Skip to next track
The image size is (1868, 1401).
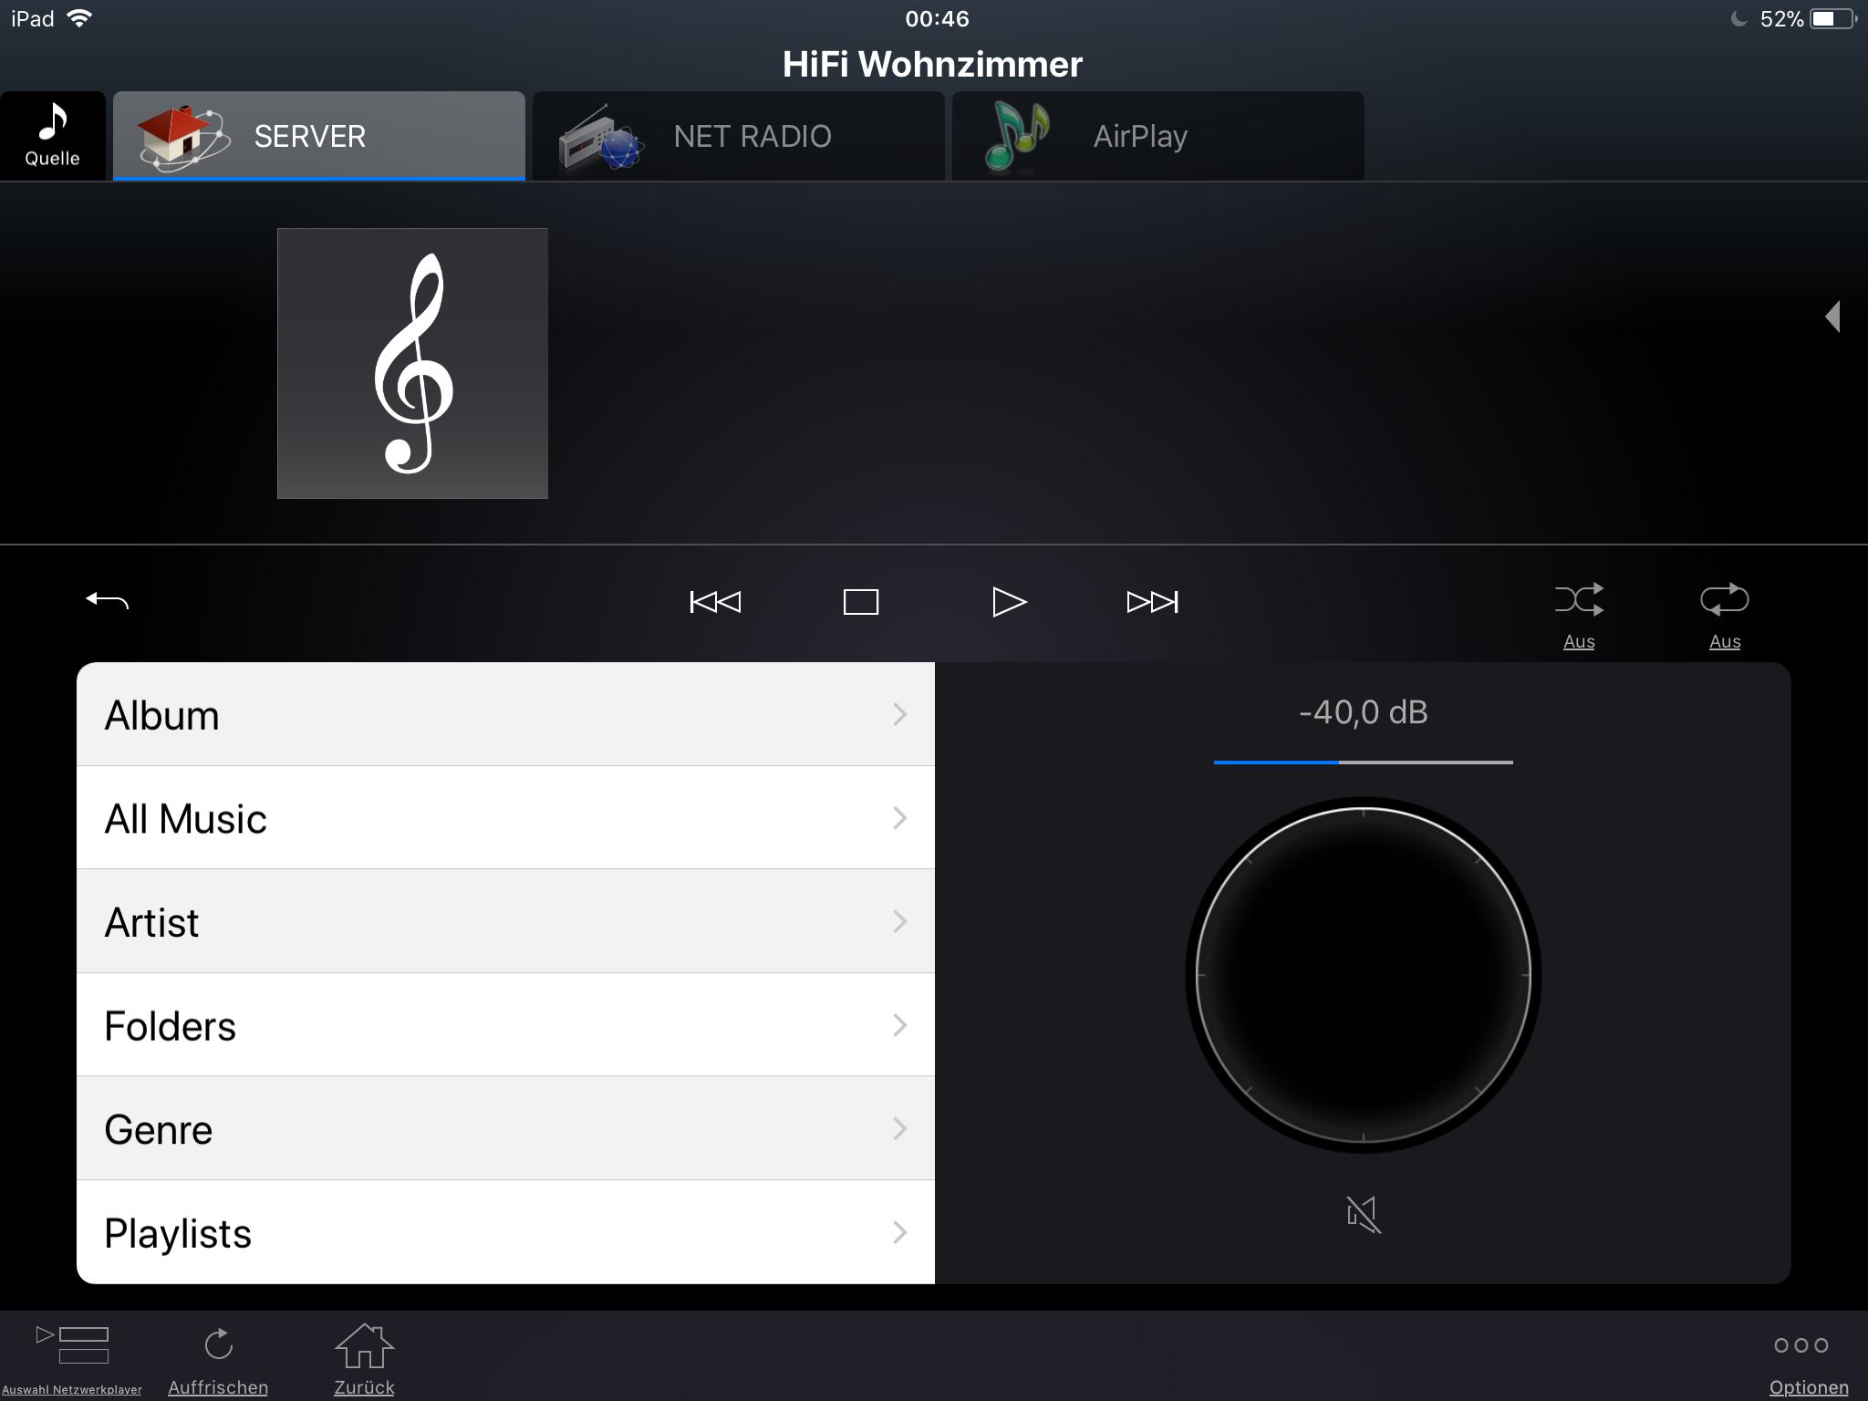coord(1152,602)
